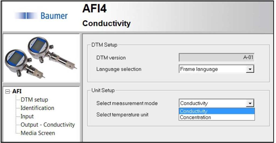Click the Conductivity combo box text
The width and height of the screenshot is (276, 143).
(194, 103)
